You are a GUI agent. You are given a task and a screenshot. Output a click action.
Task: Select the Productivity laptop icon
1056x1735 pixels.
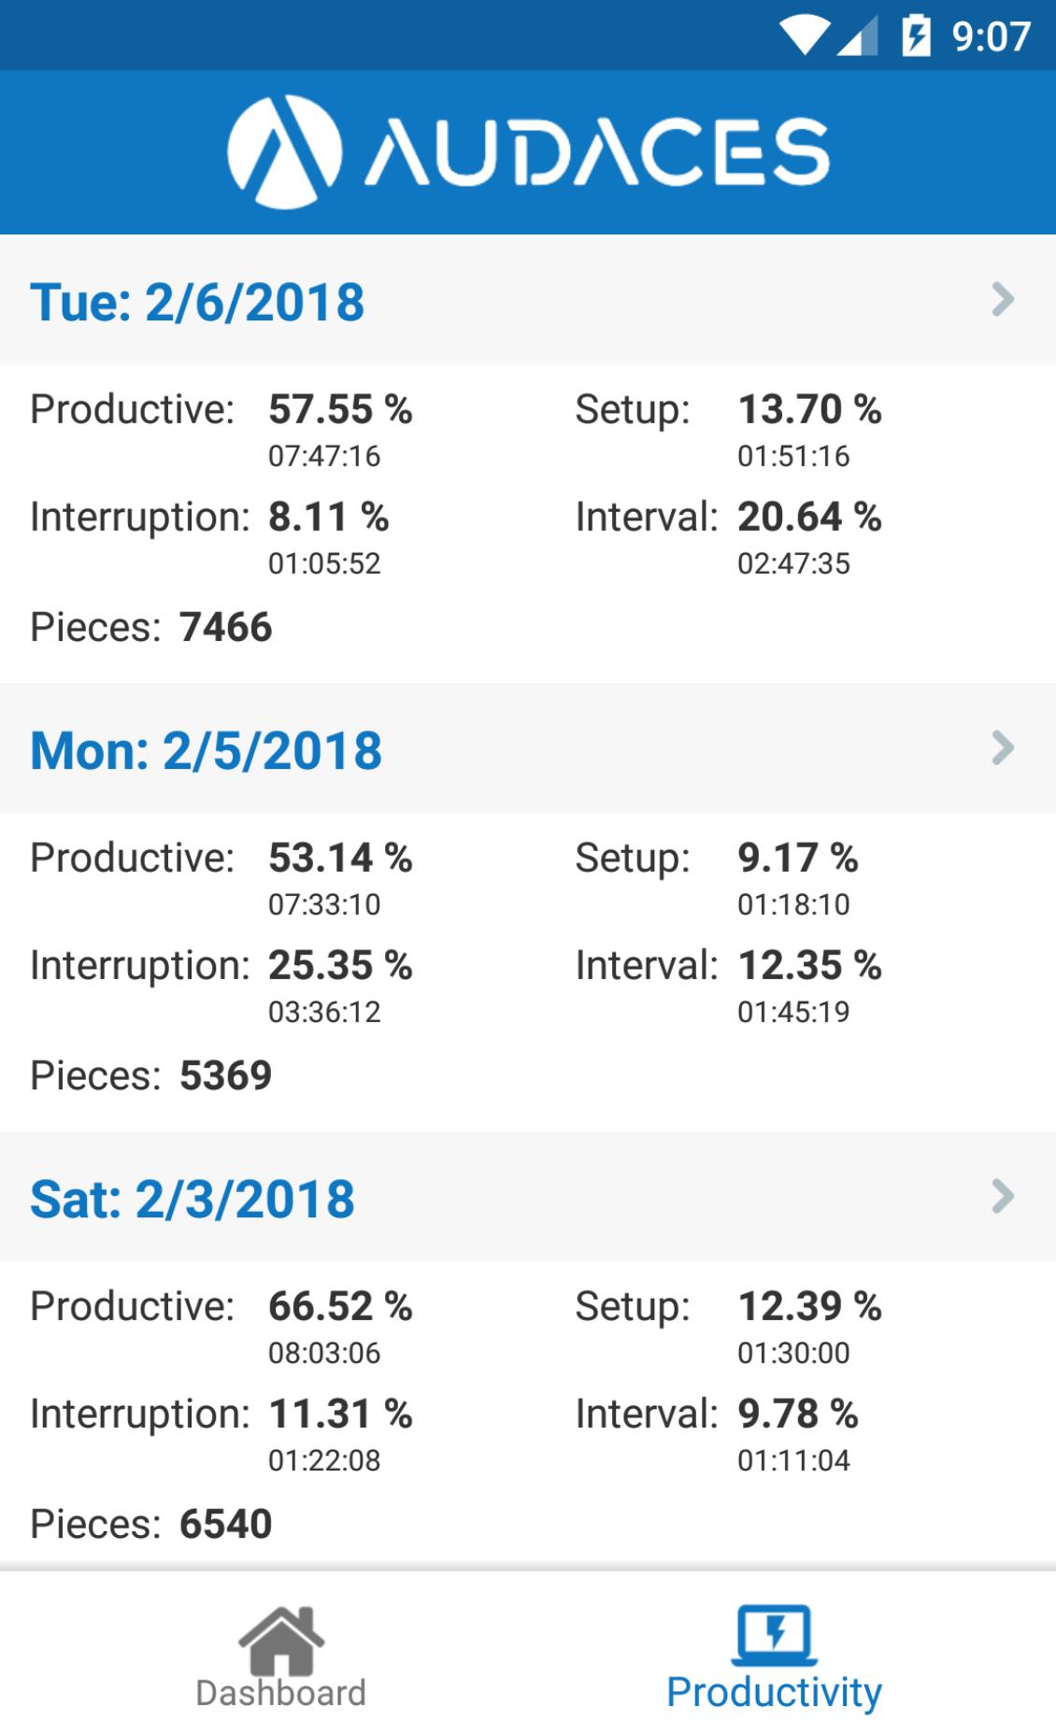click(x=774, y=1635)
